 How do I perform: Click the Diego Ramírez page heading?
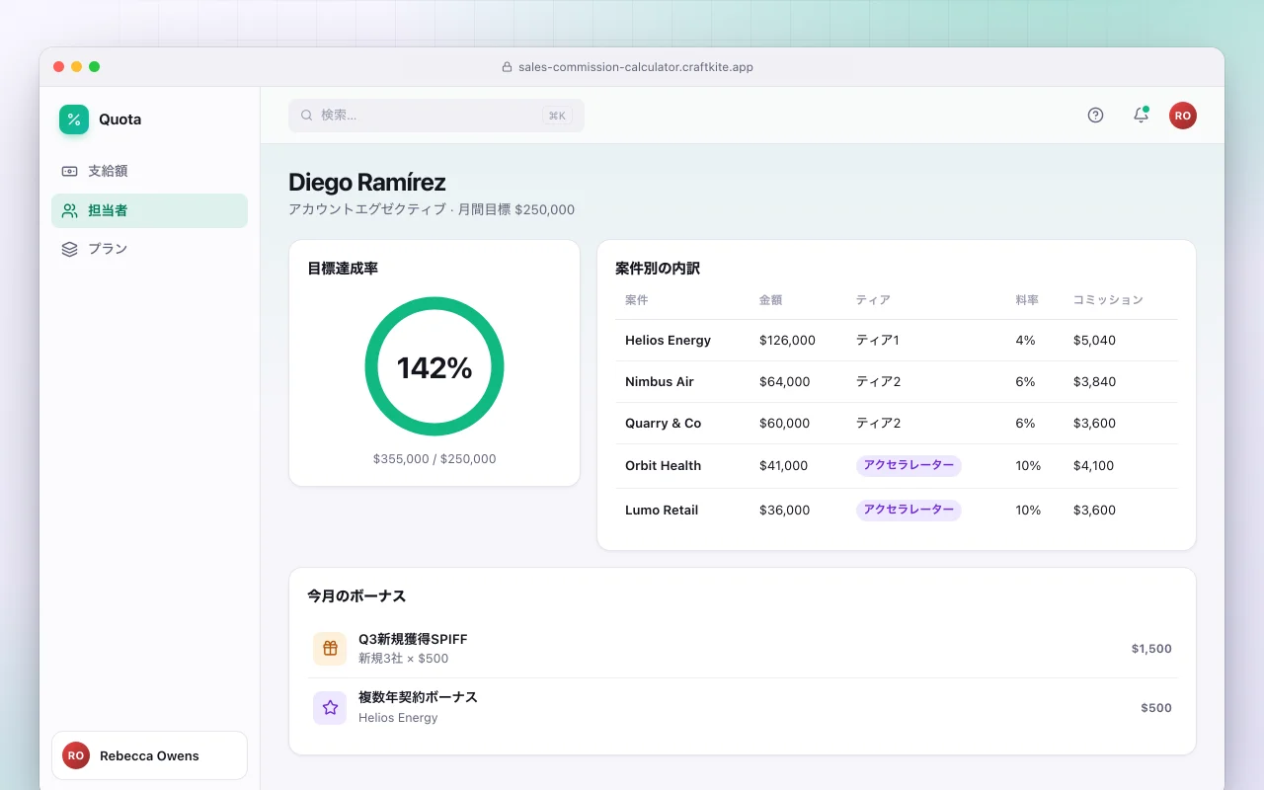(367, 183)
